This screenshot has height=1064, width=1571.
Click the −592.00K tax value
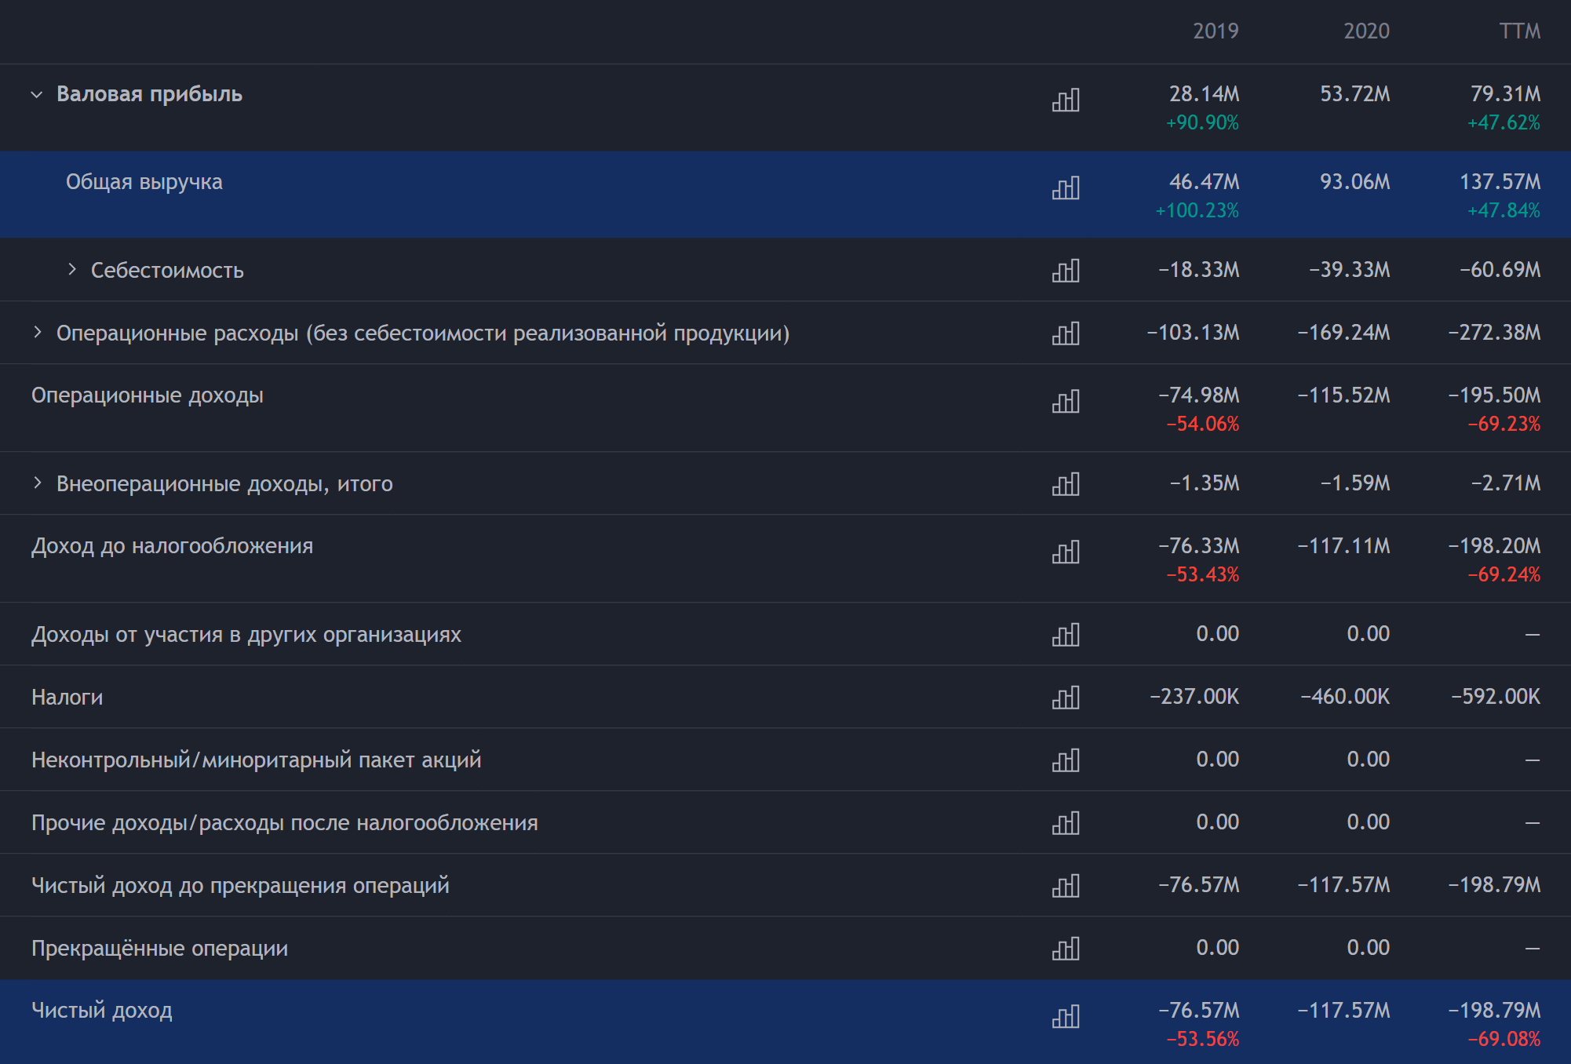point(1496,697)
